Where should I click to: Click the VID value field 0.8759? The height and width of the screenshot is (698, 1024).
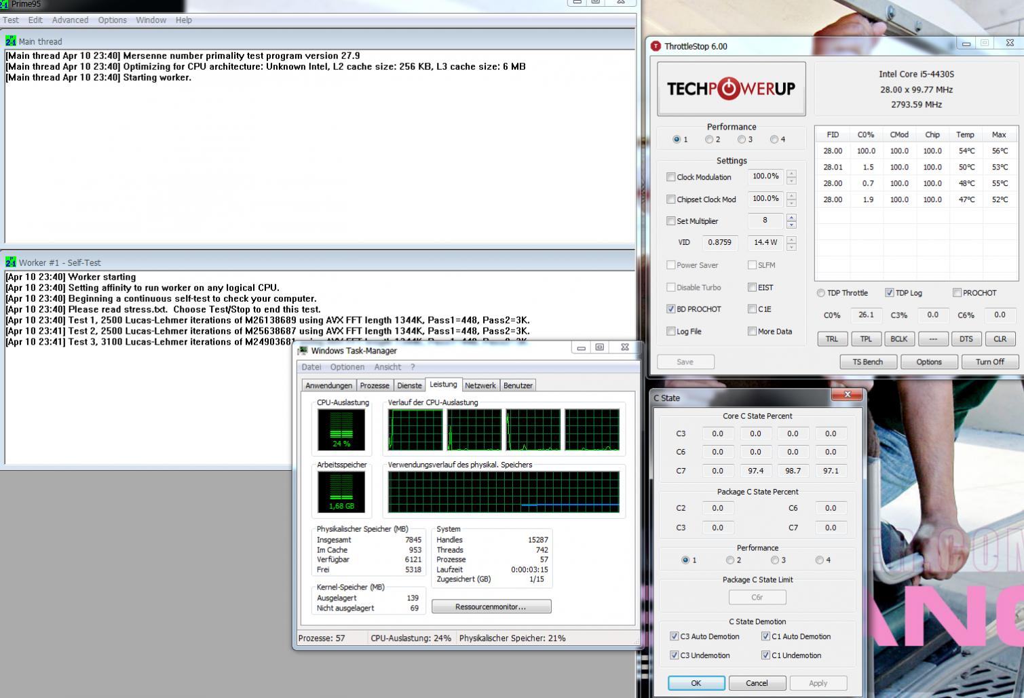tap(720, 242)
